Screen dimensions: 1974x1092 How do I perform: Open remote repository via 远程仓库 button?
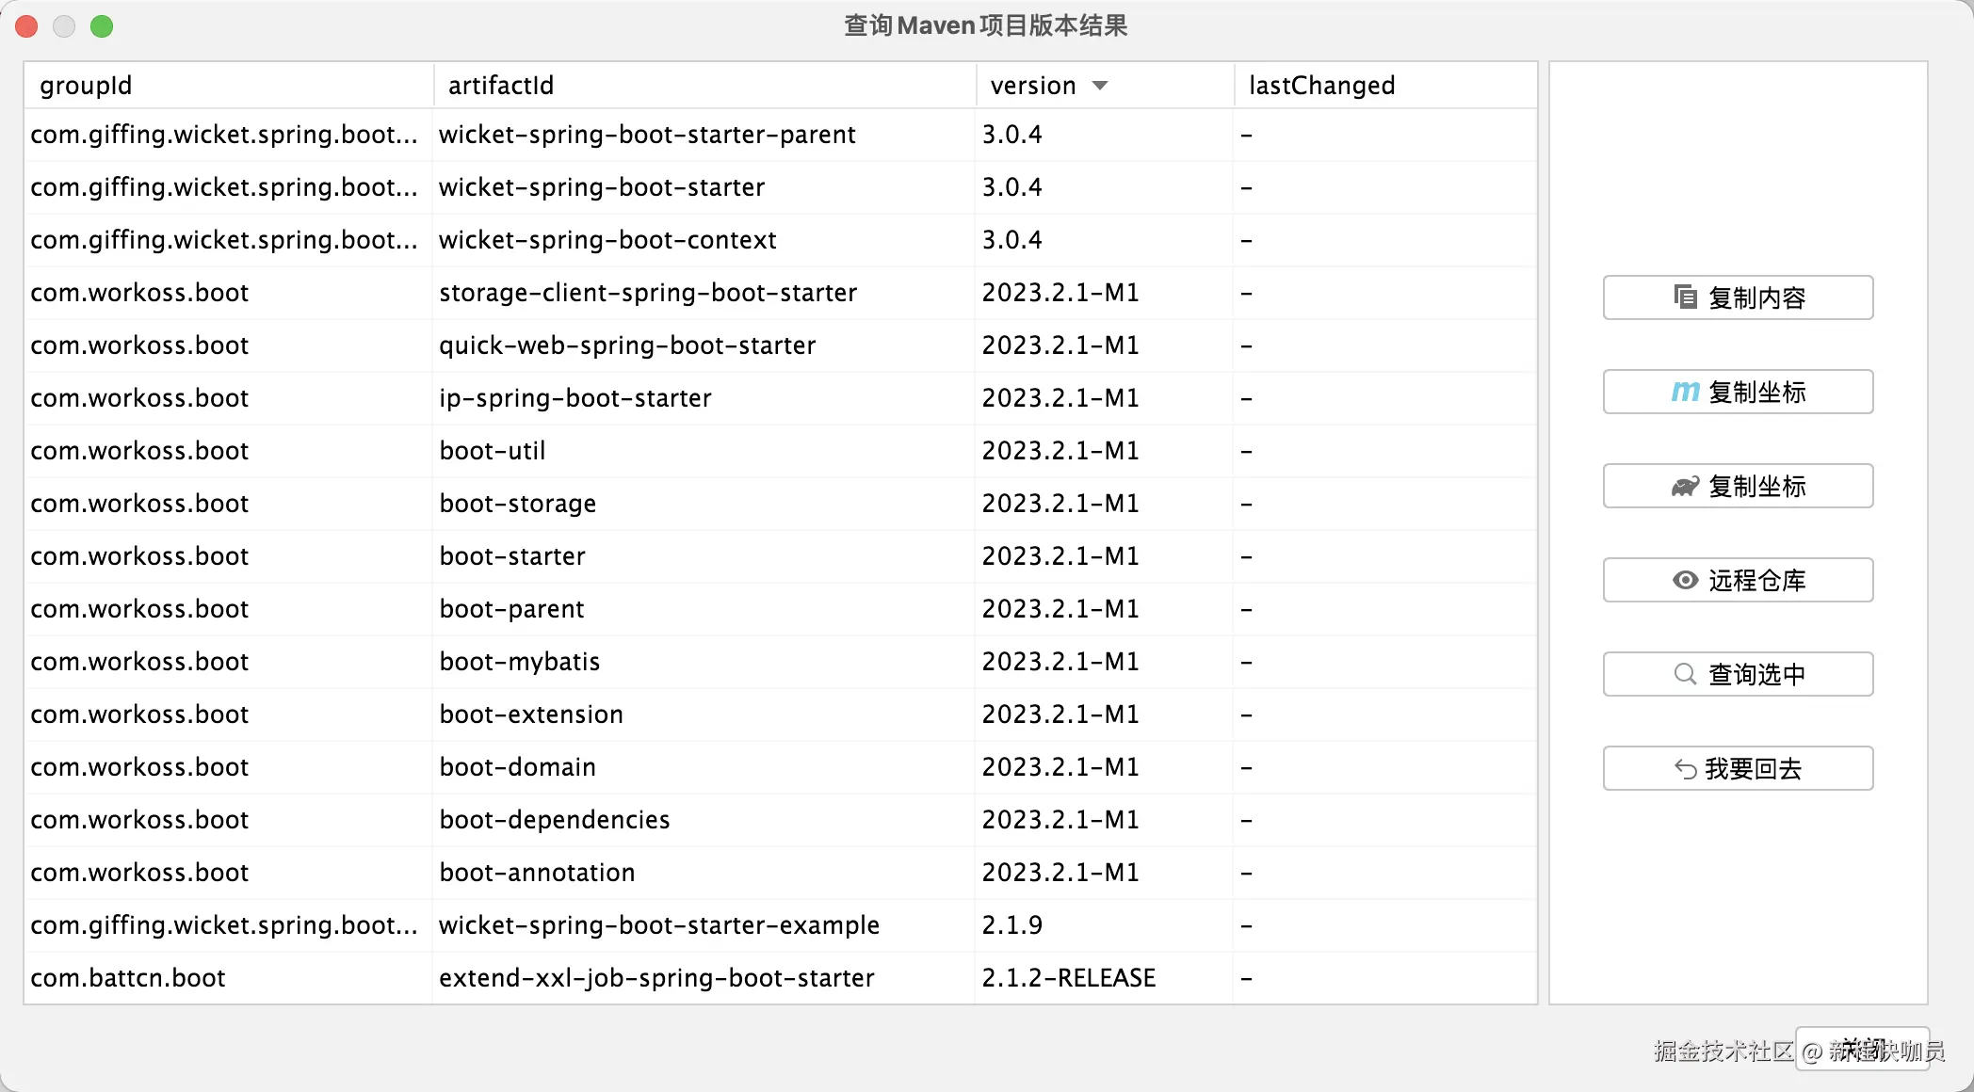1738,580
